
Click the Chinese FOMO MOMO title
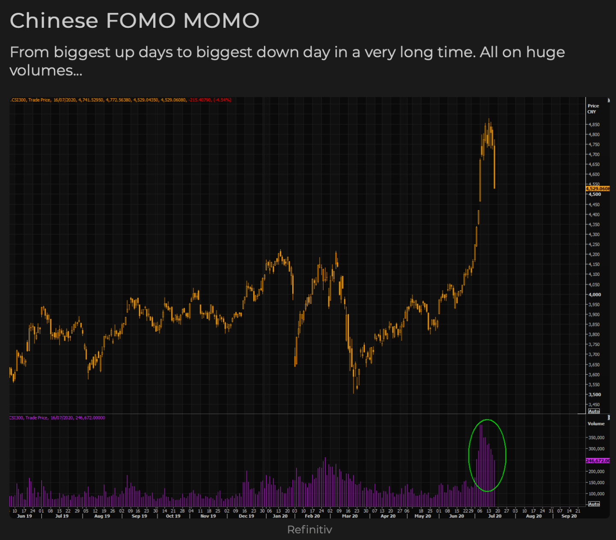coord(134,21)
